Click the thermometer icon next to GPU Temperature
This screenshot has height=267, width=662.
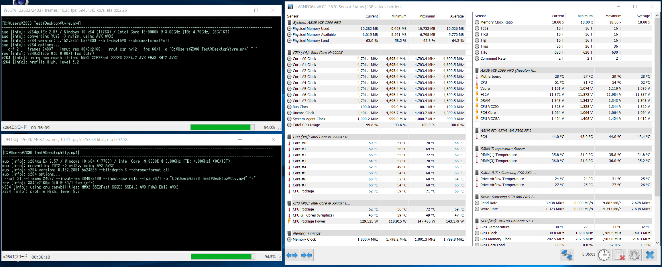click(x=477, y=227)
